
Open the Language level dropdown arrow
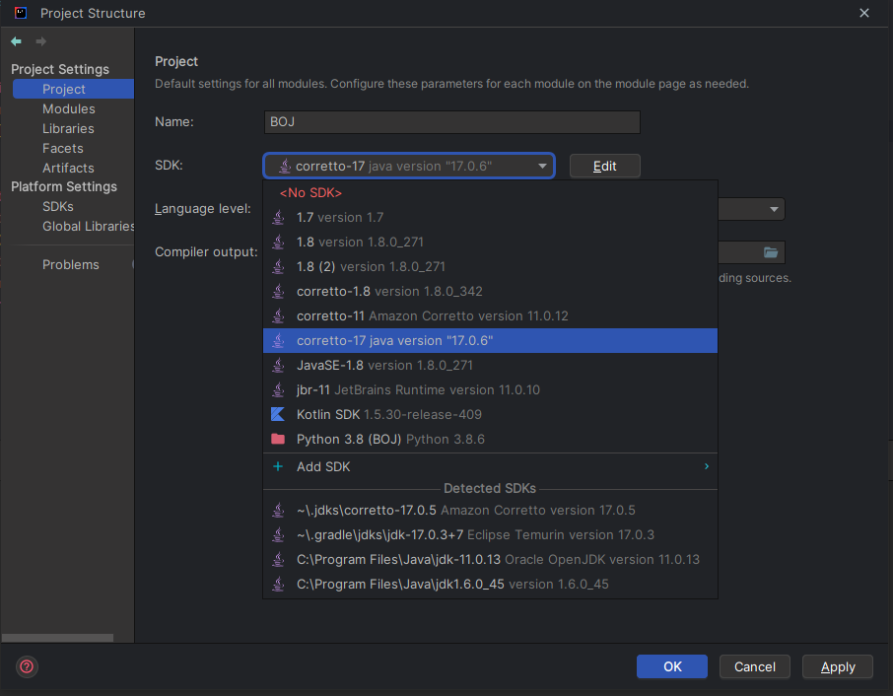[x=774, y=209]
